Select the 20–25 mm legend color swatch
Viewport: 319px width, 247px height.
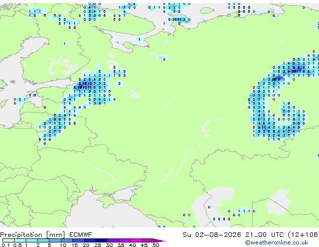click(90, 240)
